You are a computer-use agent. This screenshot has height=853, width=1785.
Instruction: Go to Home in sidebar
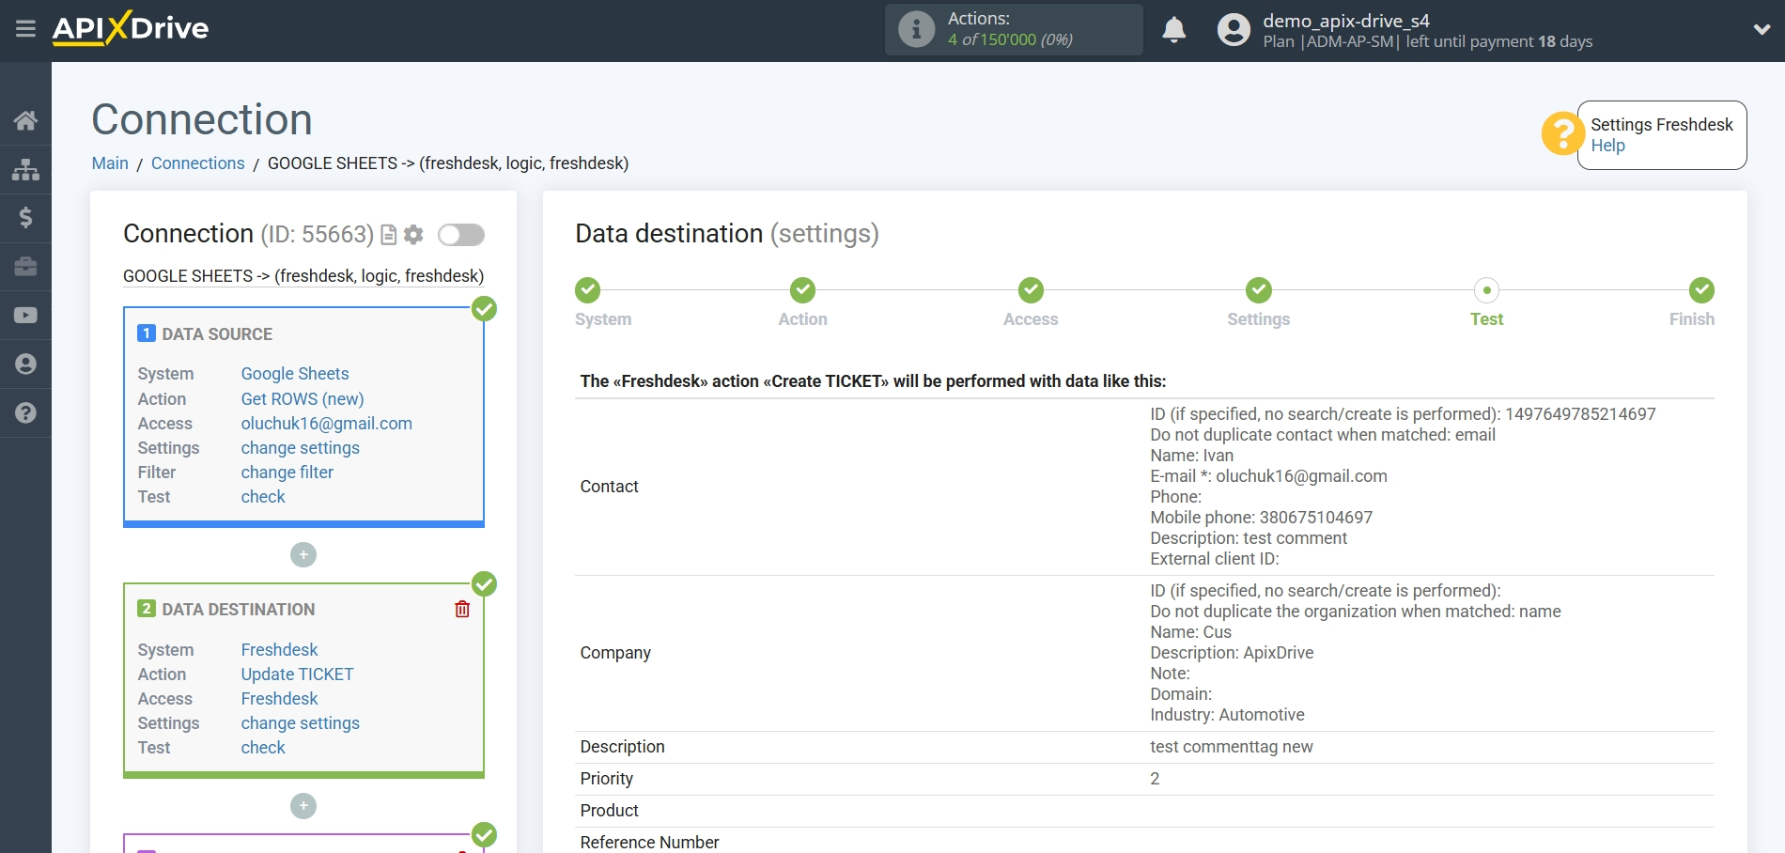[25, 120]
